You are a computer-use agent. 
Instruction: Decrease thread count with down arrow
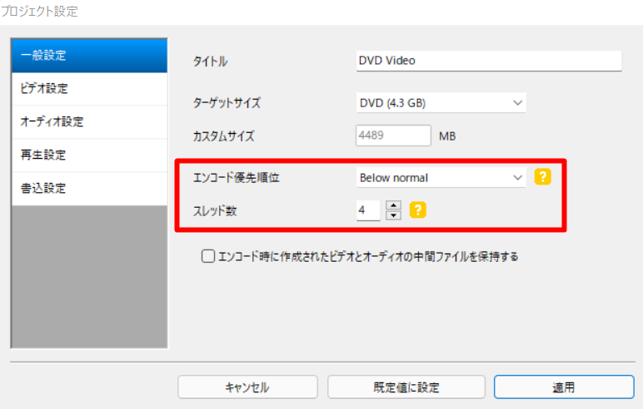(x=393, y=215)
